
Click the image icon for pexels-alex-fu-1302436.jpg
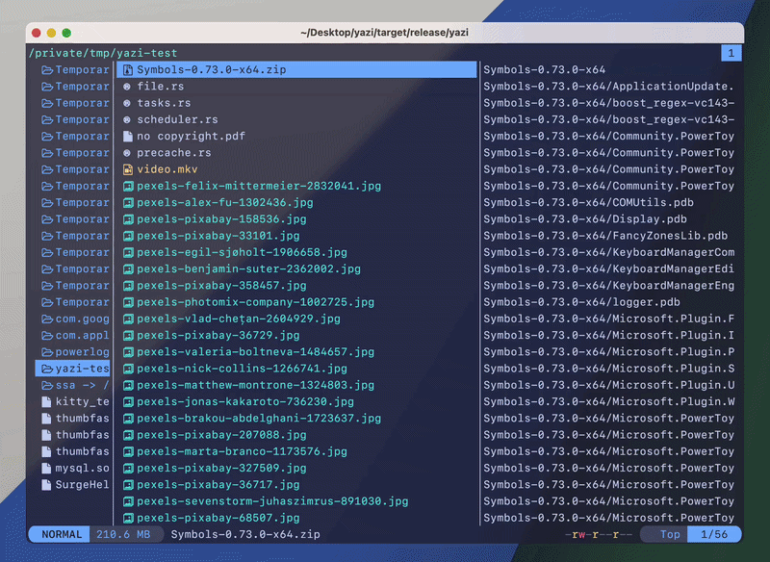coord(128,203)
